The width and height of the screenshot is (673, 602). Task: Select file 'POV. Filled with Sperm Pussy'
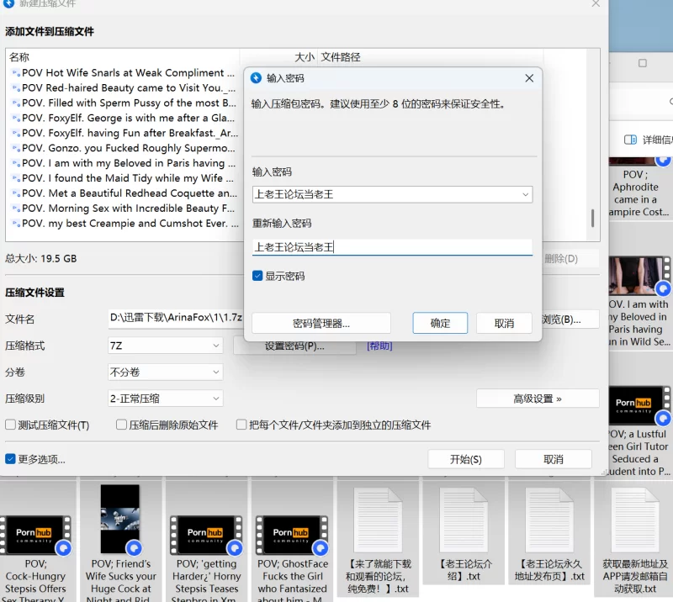pyautogui.click(x=129, y=103)
